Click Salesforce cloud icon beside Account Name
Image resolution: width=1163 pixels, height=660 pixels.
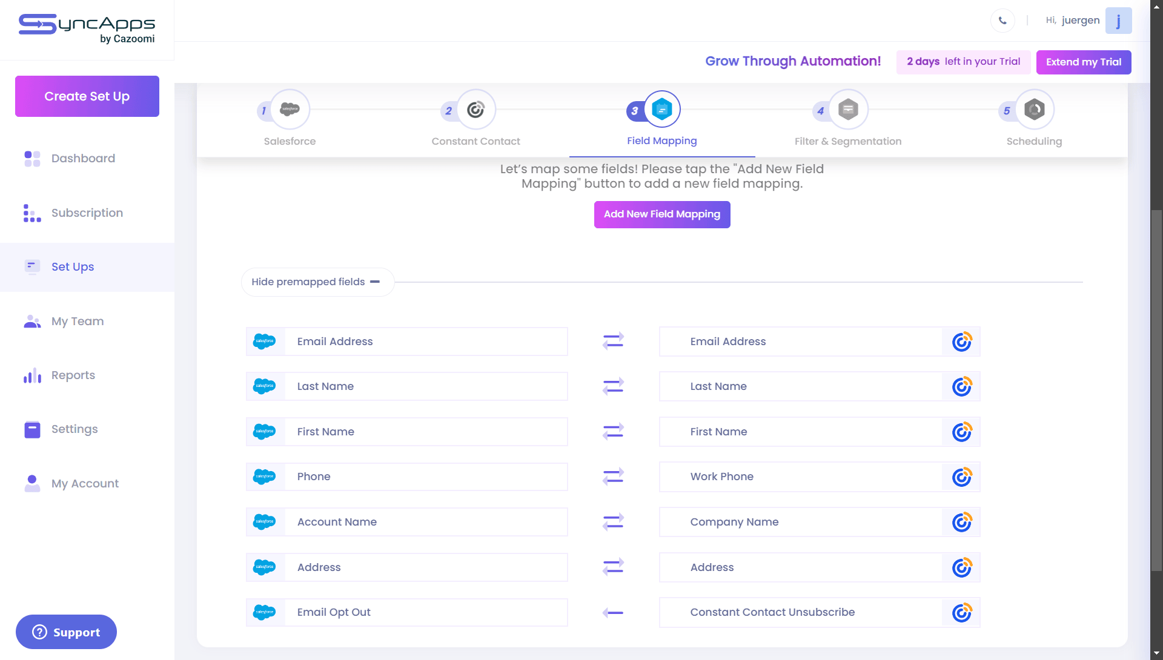tap(264, 522)
